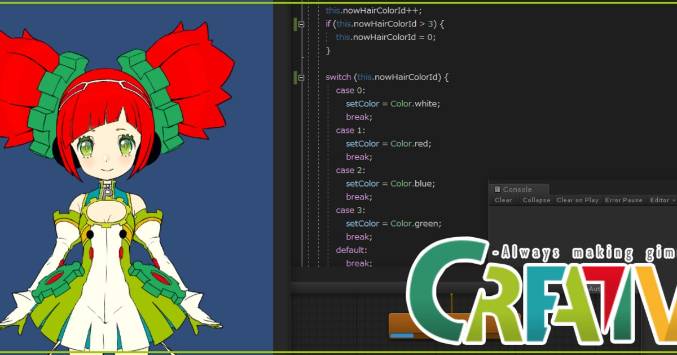Click the 'case 0:' label
Viewport: 677px width, 355px height.
click(x=350, y=90)
